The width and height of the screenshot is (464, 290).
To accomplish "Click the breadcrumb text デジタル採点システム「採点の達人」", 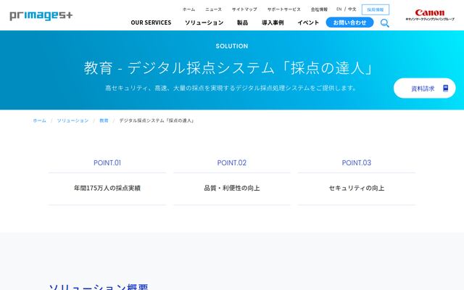I will point(157,120).
